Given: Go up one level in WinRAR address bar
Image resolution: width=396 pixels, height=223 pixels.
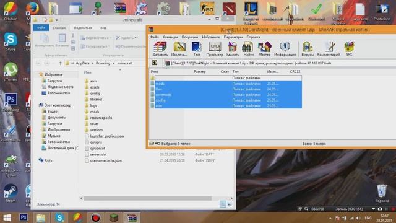Looking at the screenshot, I should [x=155, y=63].
